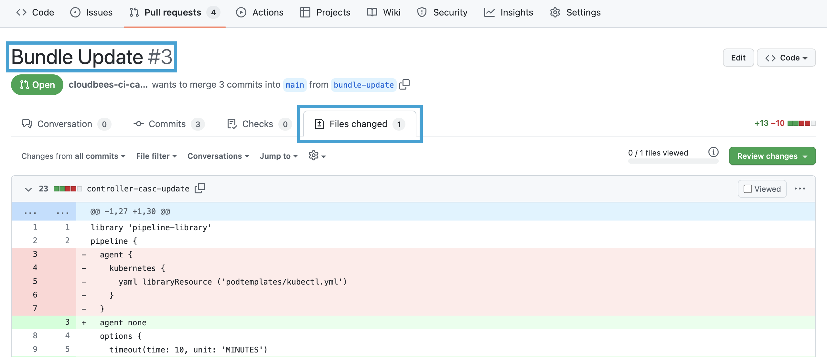Open the File filter dropdown
This screenshot has height=357, width=827.
point(156,156)
